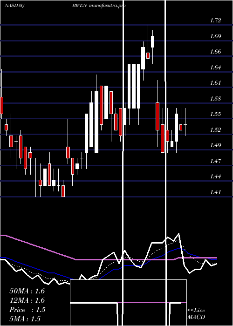Screen dimensions: 233x326
Task: Select the 1.52 price axis label
Action: coord(215,130)
